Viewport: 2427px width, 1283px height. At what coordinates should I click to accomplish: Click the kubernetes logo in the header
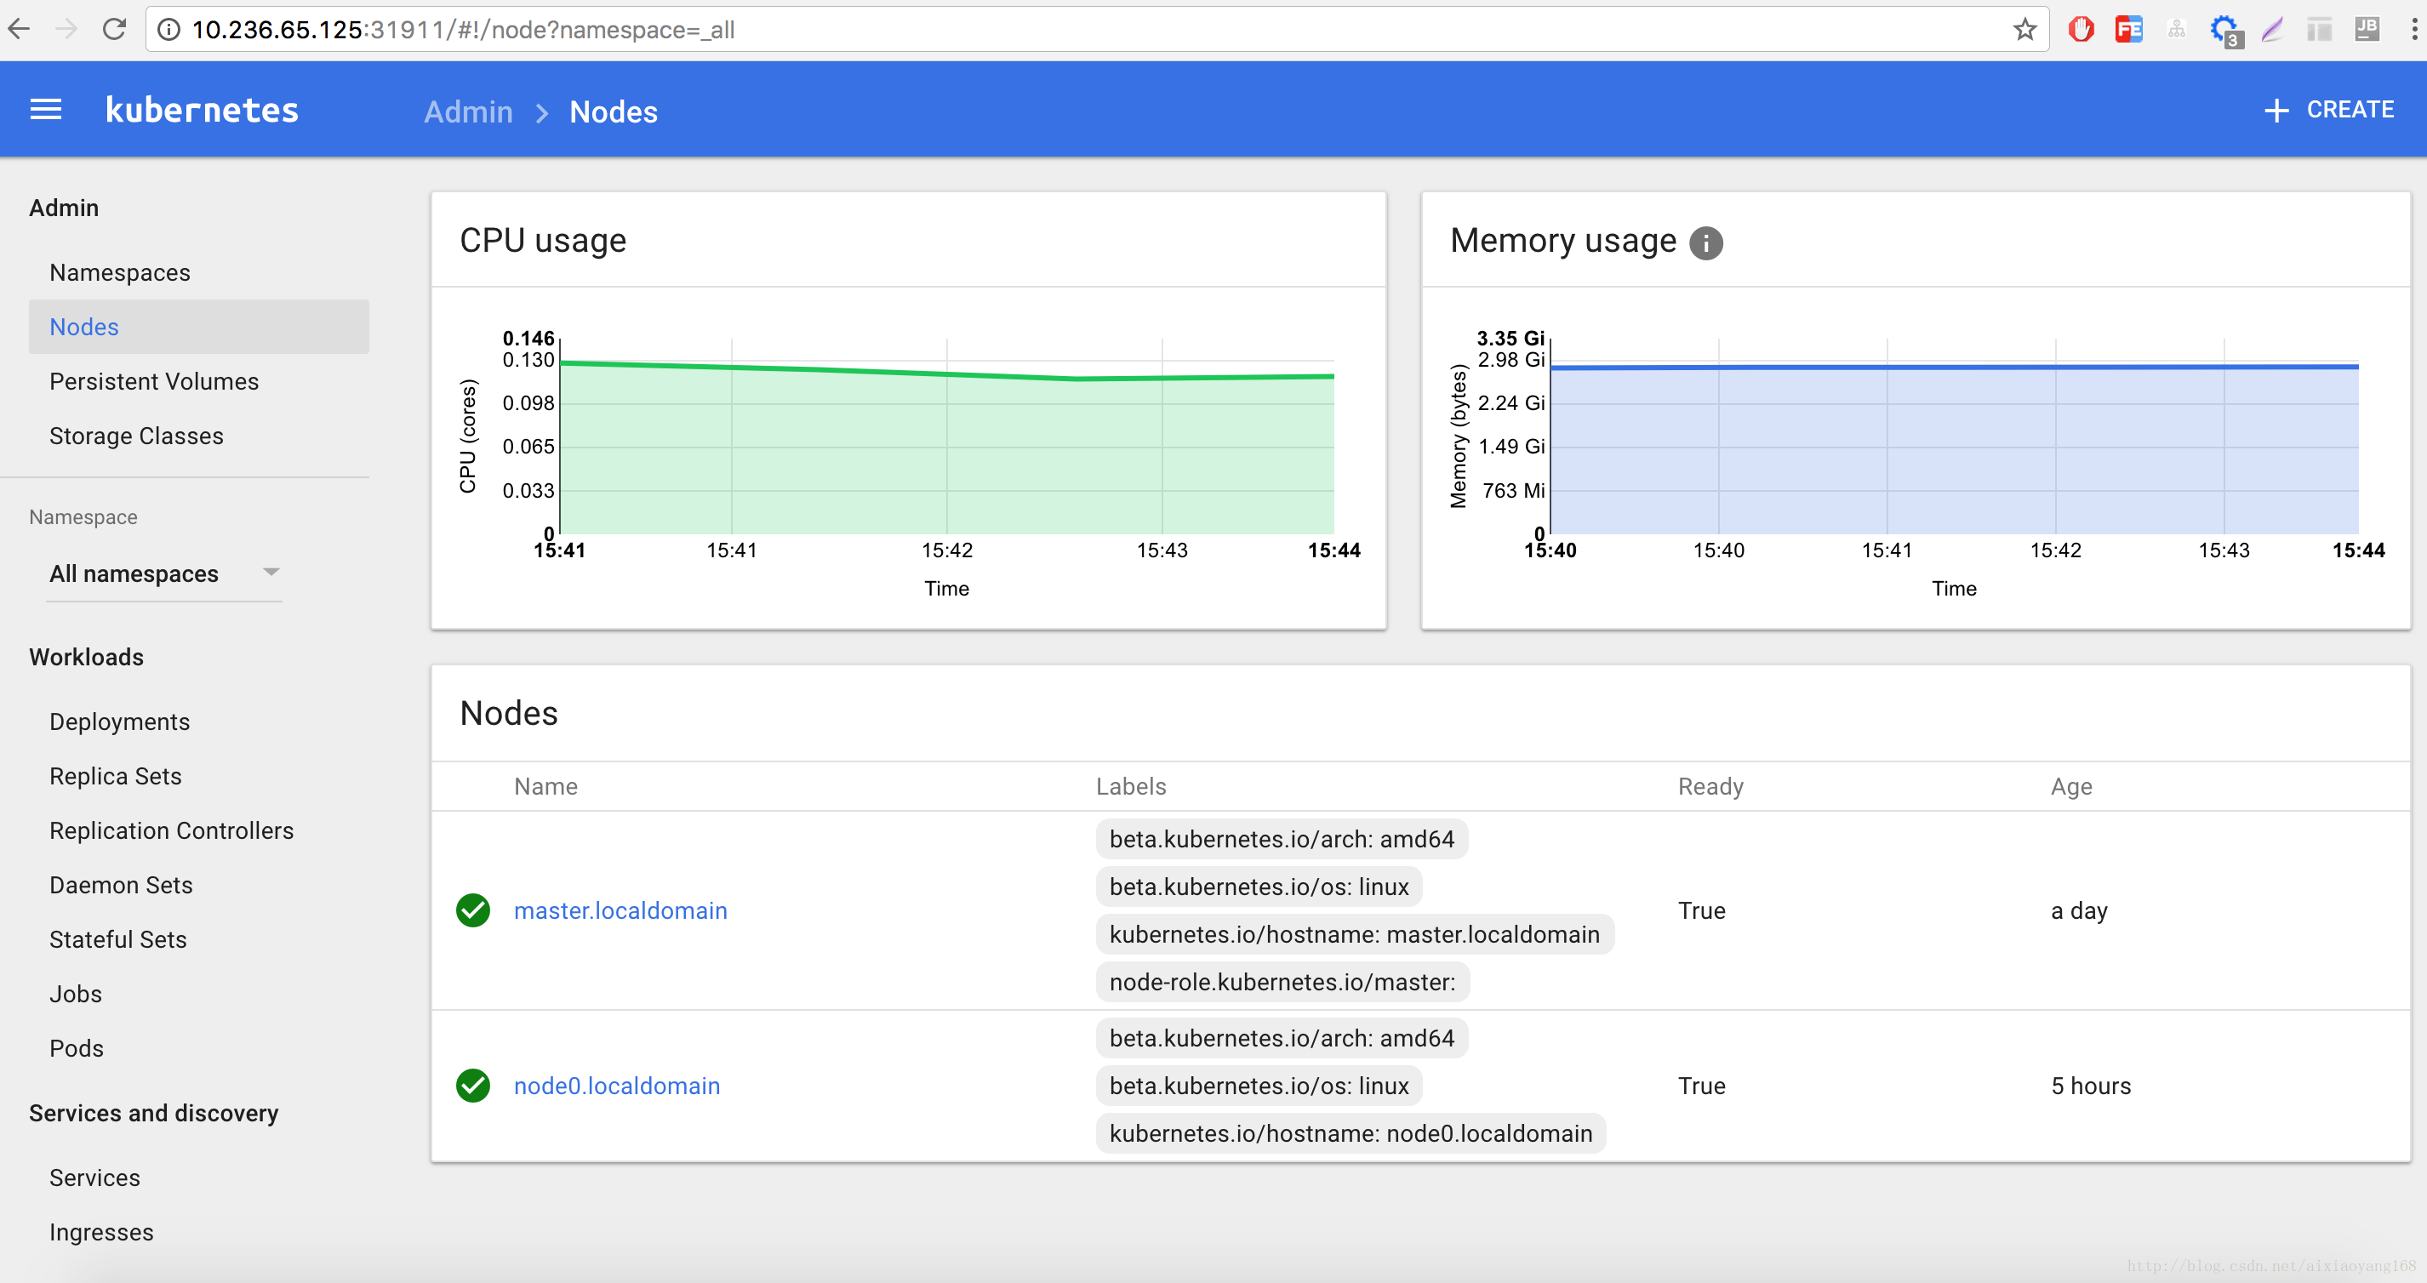pos(202,109)
